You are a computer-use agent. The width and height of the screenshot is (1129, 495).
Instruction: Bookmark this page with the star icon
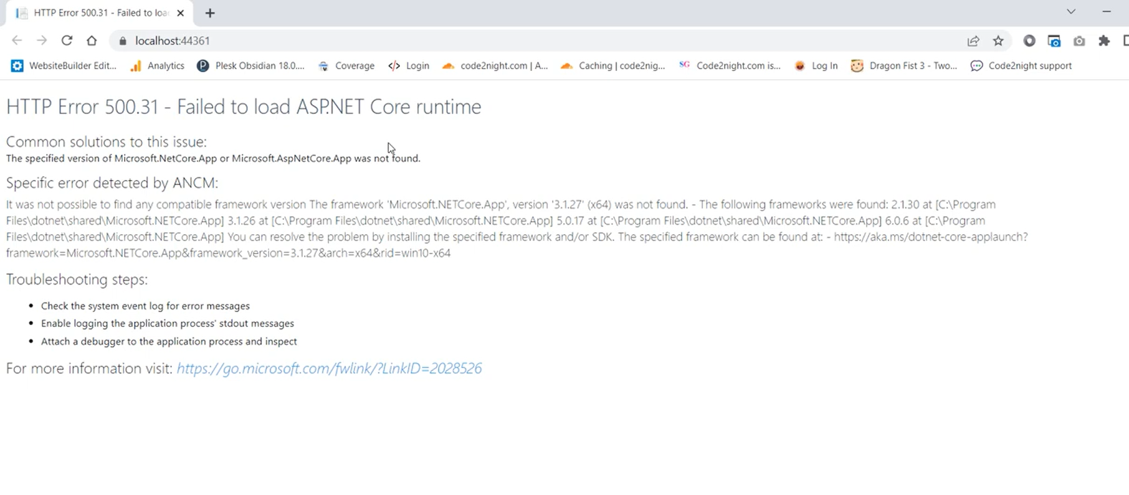[998, 41]
